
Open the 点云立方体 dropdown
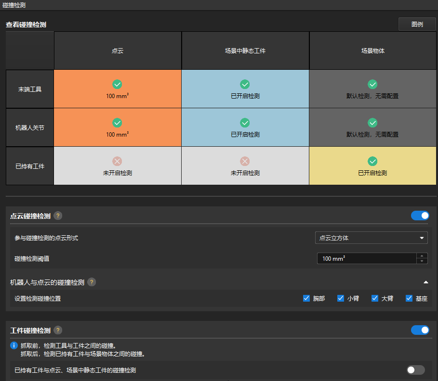pos(372,238)
